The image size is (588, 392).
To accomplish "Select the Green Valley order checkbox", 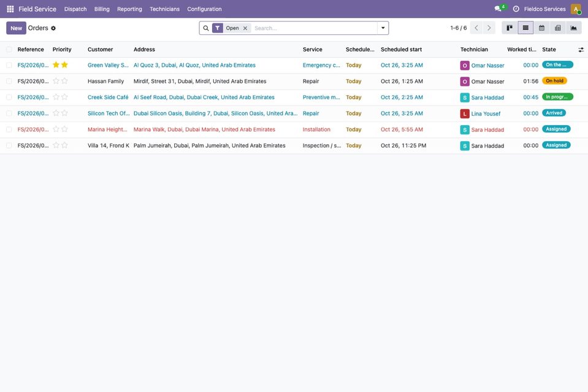I will coord(9,65).
